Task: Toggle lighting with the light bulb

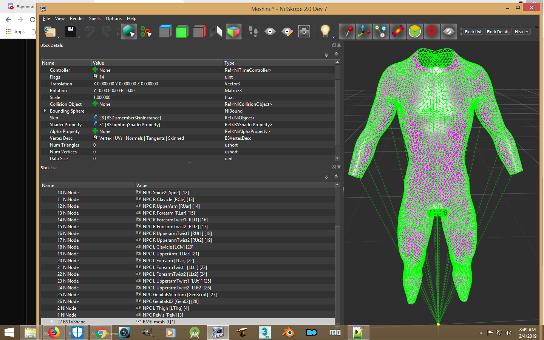Action: coord(325,31)
